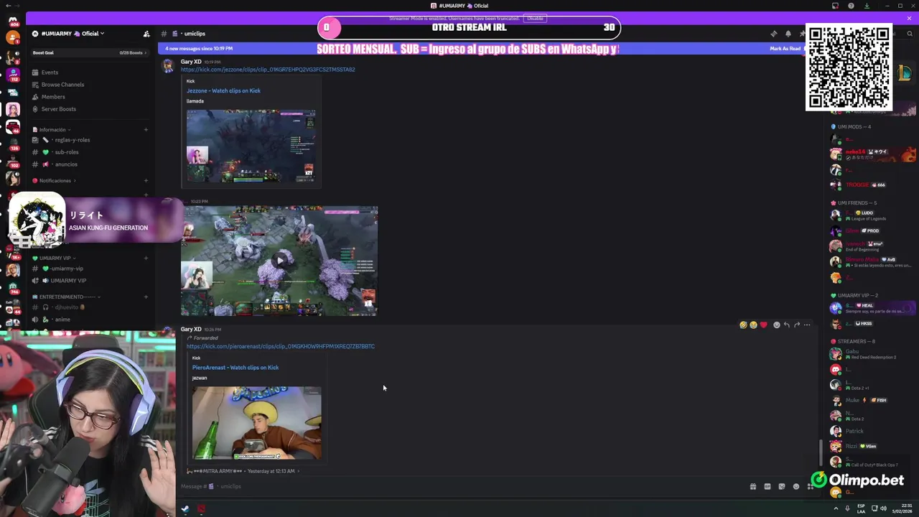Add a channel to Notificaciones category
This screenshot has height=517, width=919.
(x=146, y=181)
